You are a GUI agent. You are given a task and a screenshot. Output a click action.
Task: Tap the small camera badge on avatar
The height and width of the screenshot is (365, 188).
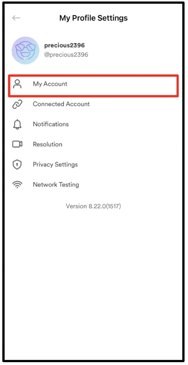(x=26, y=59)
